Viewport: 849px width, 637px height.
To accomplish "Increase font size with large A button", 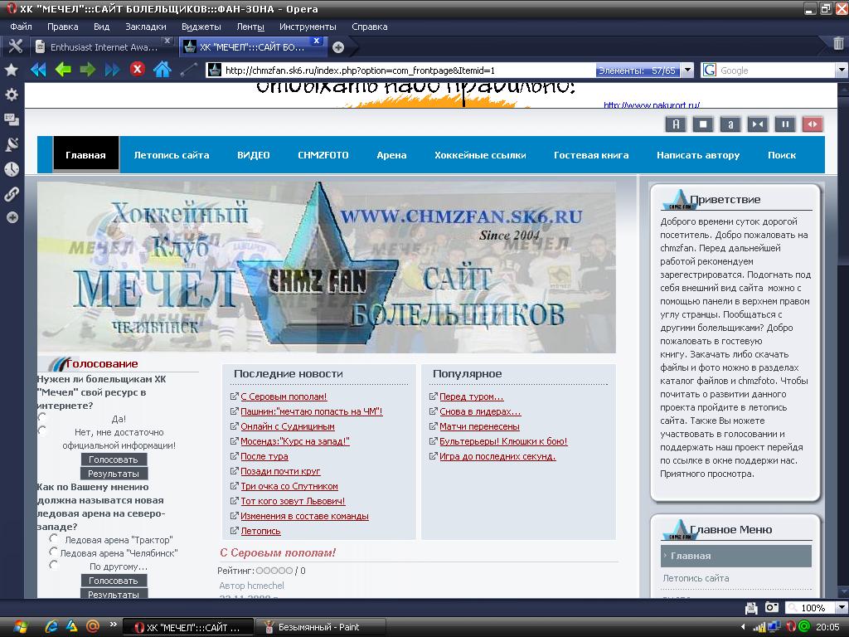I will (676, 124).
